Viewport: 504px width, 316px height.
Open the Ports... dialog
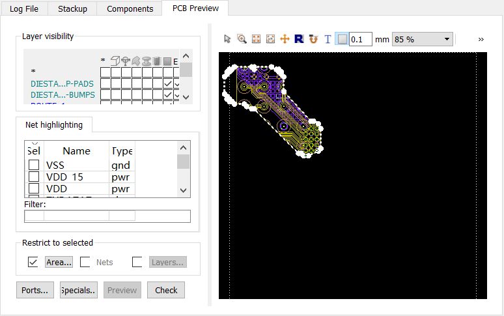pos(35,290)
